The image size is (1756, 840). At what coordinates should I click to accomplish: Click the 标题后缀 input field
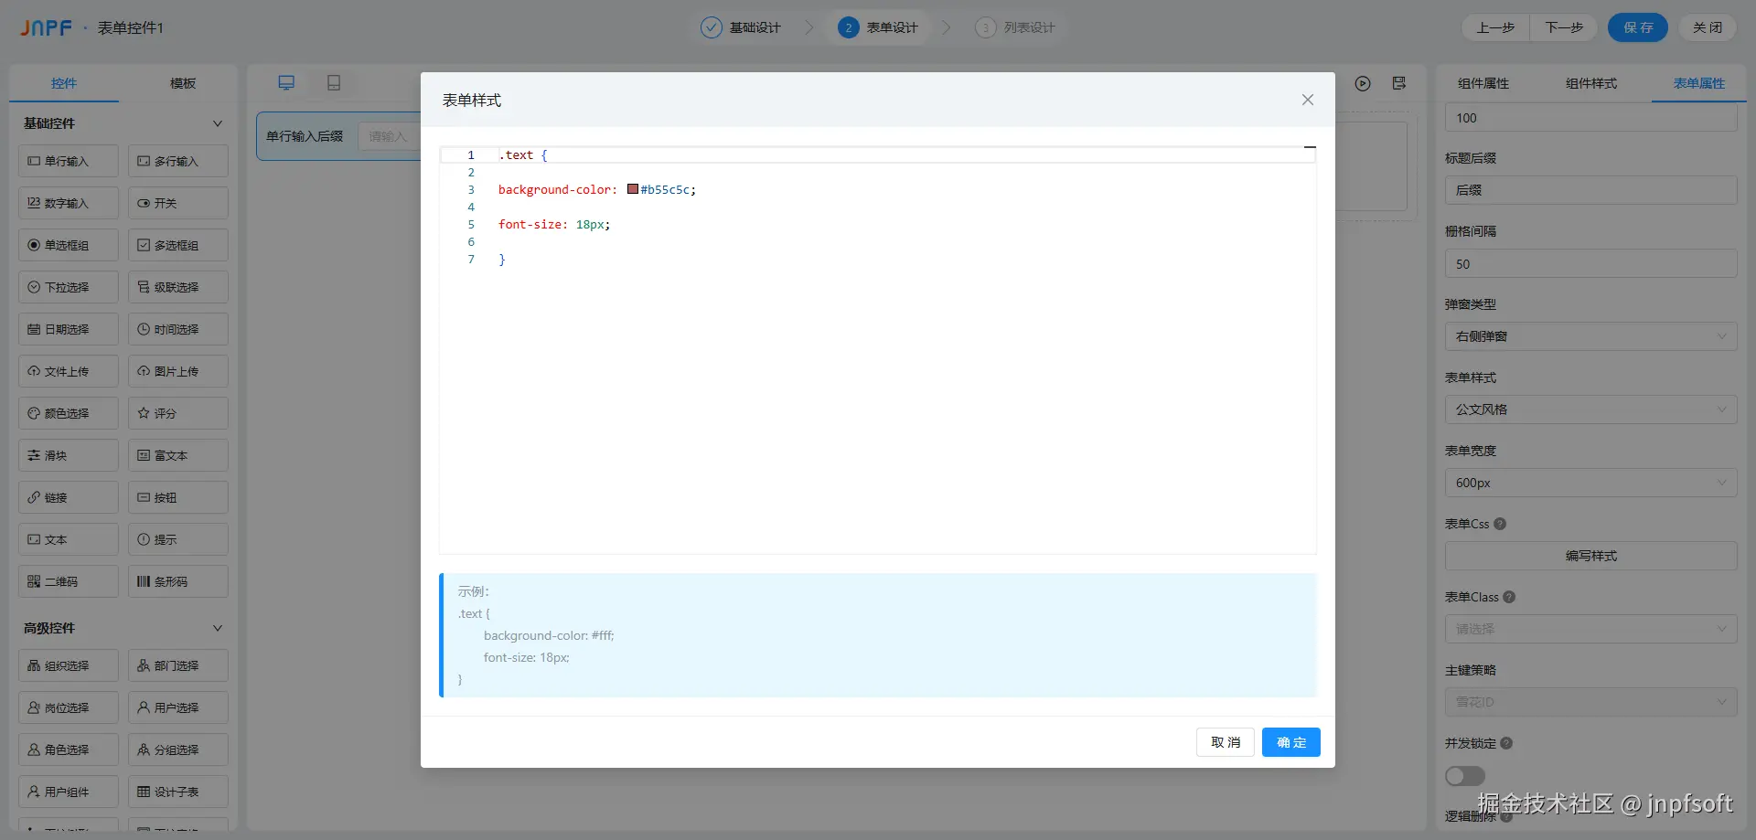click(1591, 190)
